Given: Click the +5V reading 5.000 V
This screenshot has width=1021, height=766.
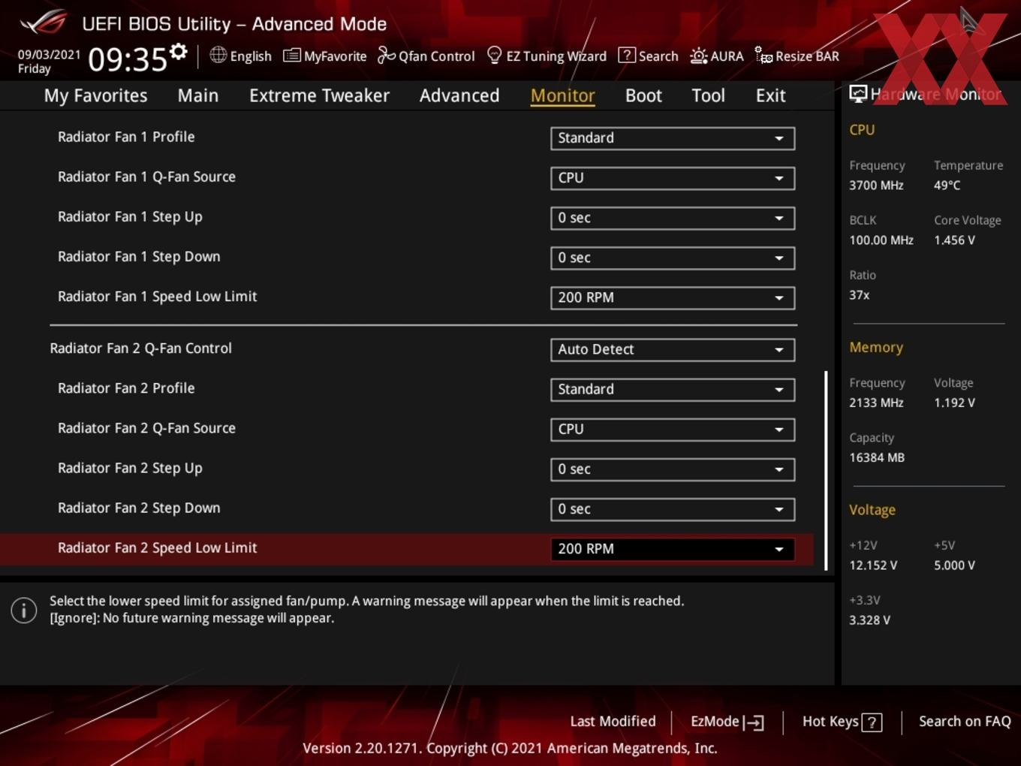Looking at the screenshot, I should (x=954, y=565).
